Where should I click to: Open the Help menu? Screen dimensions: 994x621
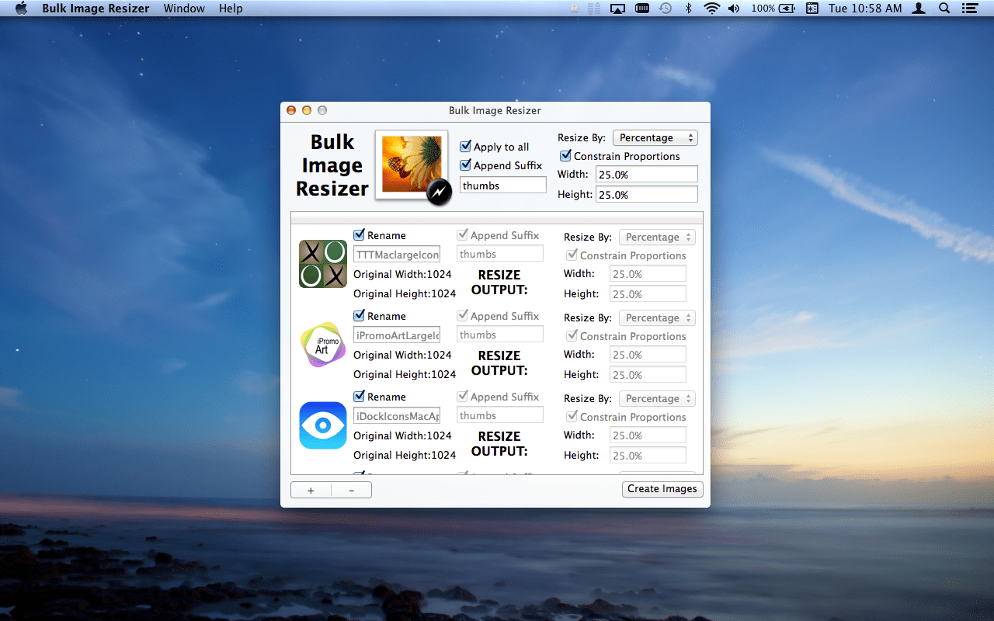pyautogui.click(x=231, y=9)
